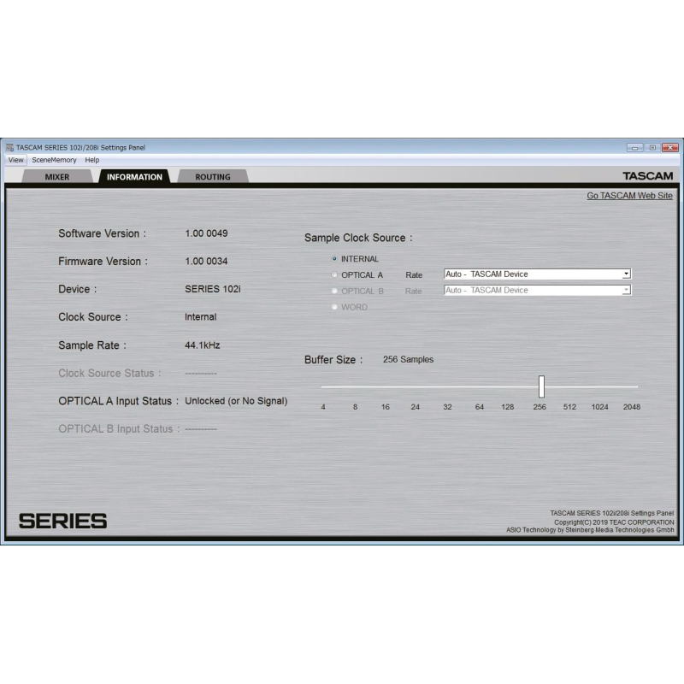684x684 pixels.
Task: Open the OPTICAL B Rate dropdown
Action: click(538, 290)
